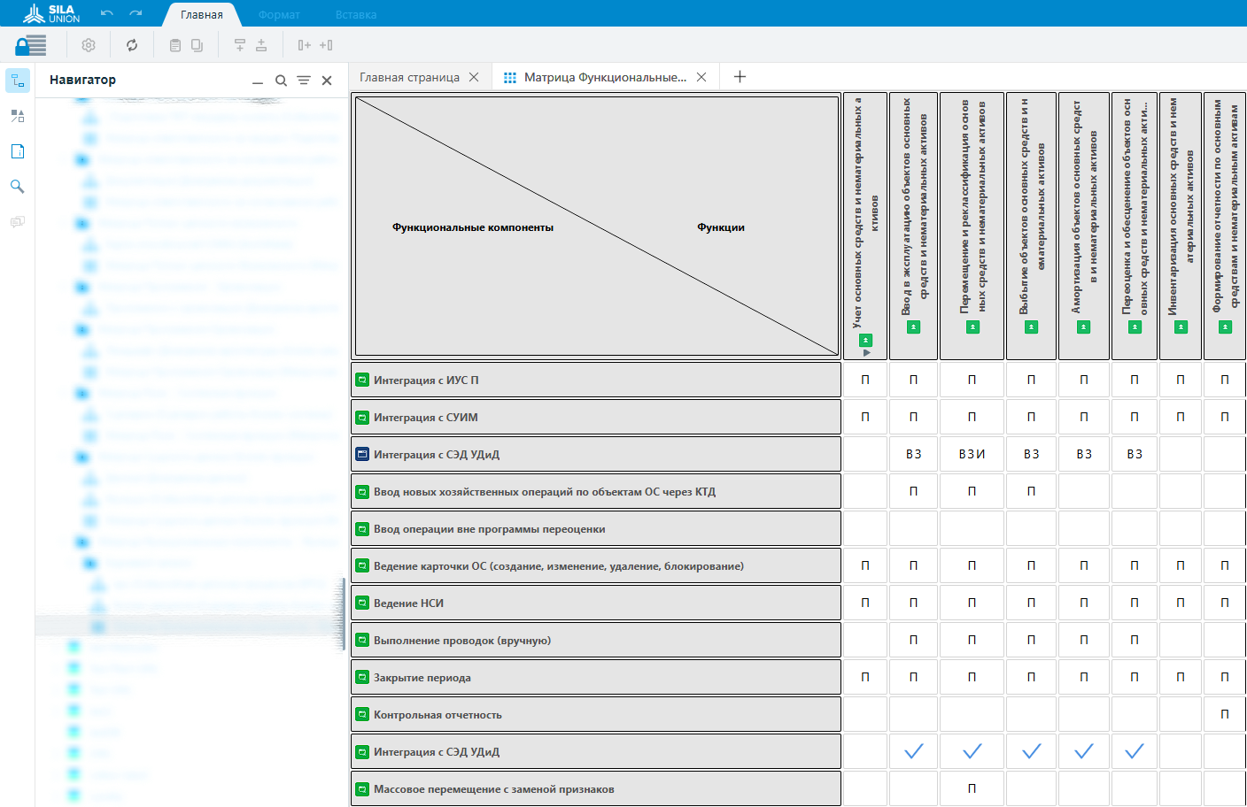
Task: Click the refresh arrows toolbar icon
Action: (132, 45)
